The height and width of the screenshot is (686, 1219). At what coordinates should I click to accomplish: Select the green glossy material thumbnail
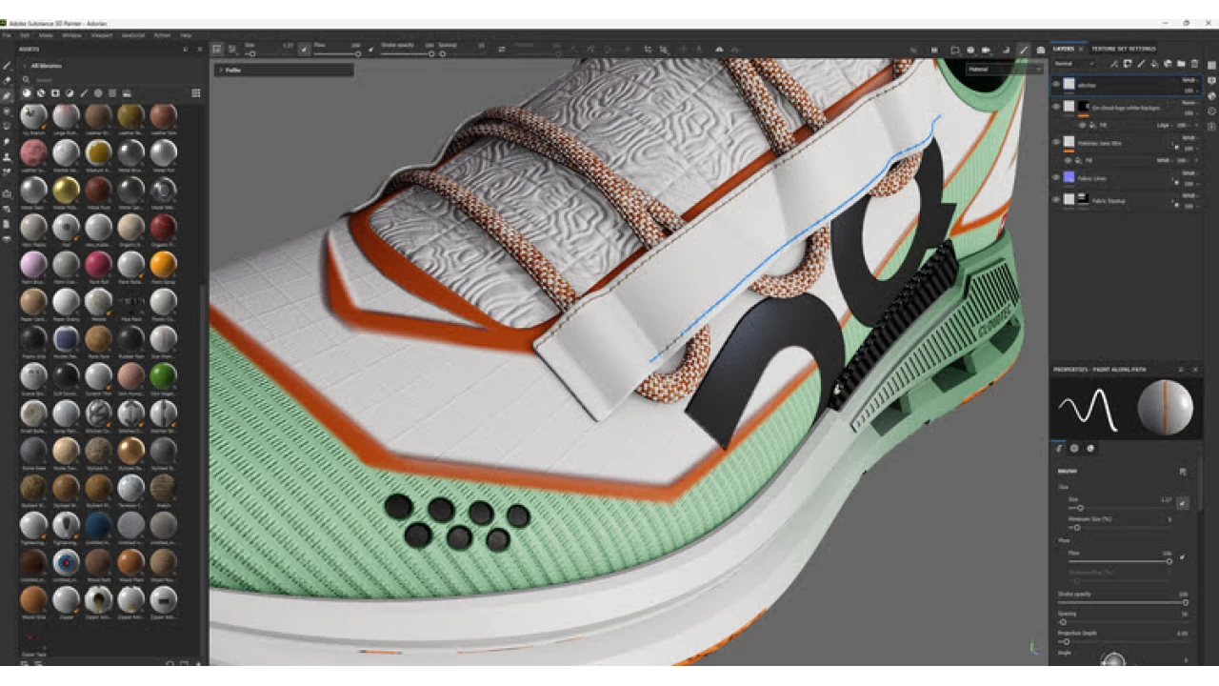(163, 375)
